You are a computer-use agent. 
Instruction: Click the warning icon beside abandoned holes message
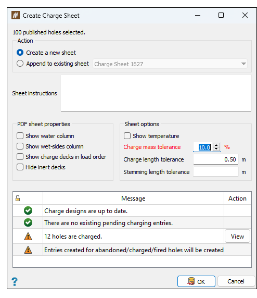coord(28,250)
